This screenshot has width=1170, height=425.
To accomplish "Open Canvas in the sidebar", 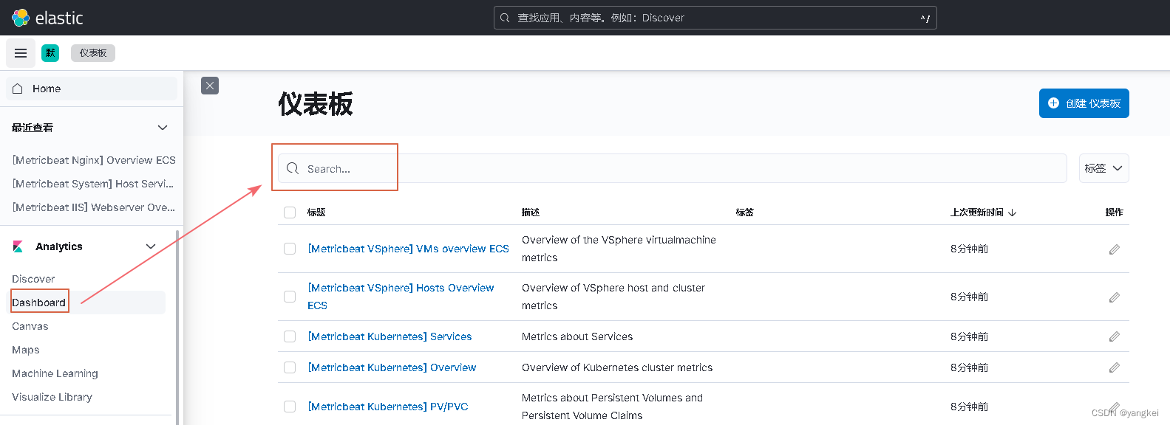I will [30, 326].
